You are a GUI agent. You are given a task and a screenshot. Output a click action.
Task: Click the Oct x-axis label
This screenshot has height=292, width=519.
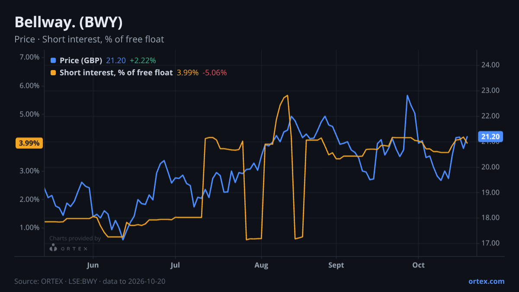(x=418, y=265)
